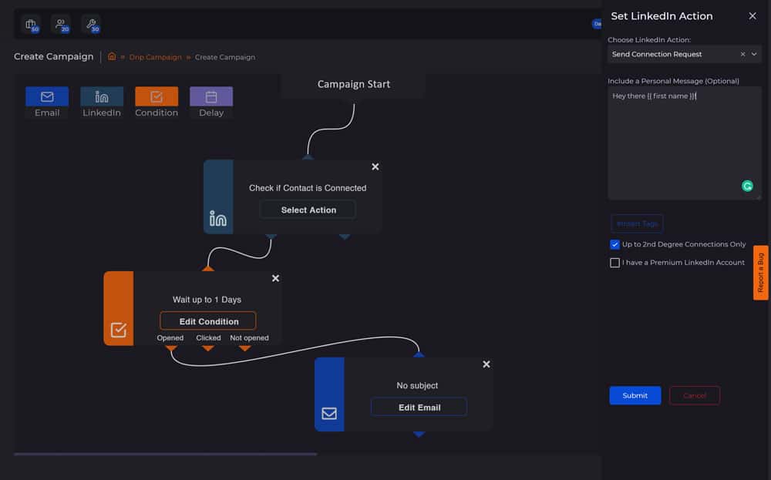Click the horizontal scrollbar under the canvas

point(165,454)
